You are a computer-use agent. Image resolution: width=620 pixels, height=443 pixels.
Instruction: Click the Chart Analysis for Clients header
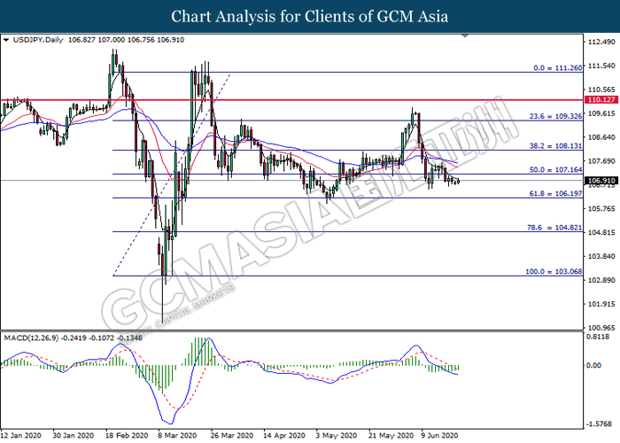[x=310, y=17]
